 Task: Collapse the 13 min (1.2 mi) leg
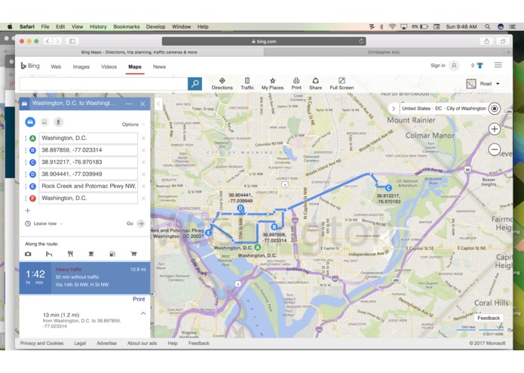click(x=143, y=314)
